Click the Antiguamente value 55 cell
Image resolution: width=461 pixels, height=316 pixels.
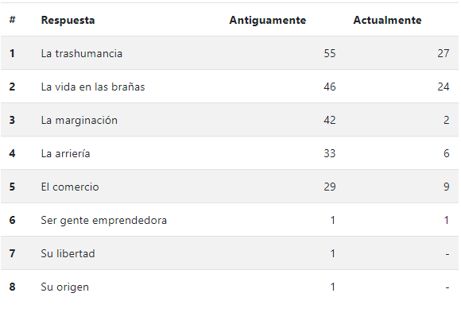coord(330,53)
